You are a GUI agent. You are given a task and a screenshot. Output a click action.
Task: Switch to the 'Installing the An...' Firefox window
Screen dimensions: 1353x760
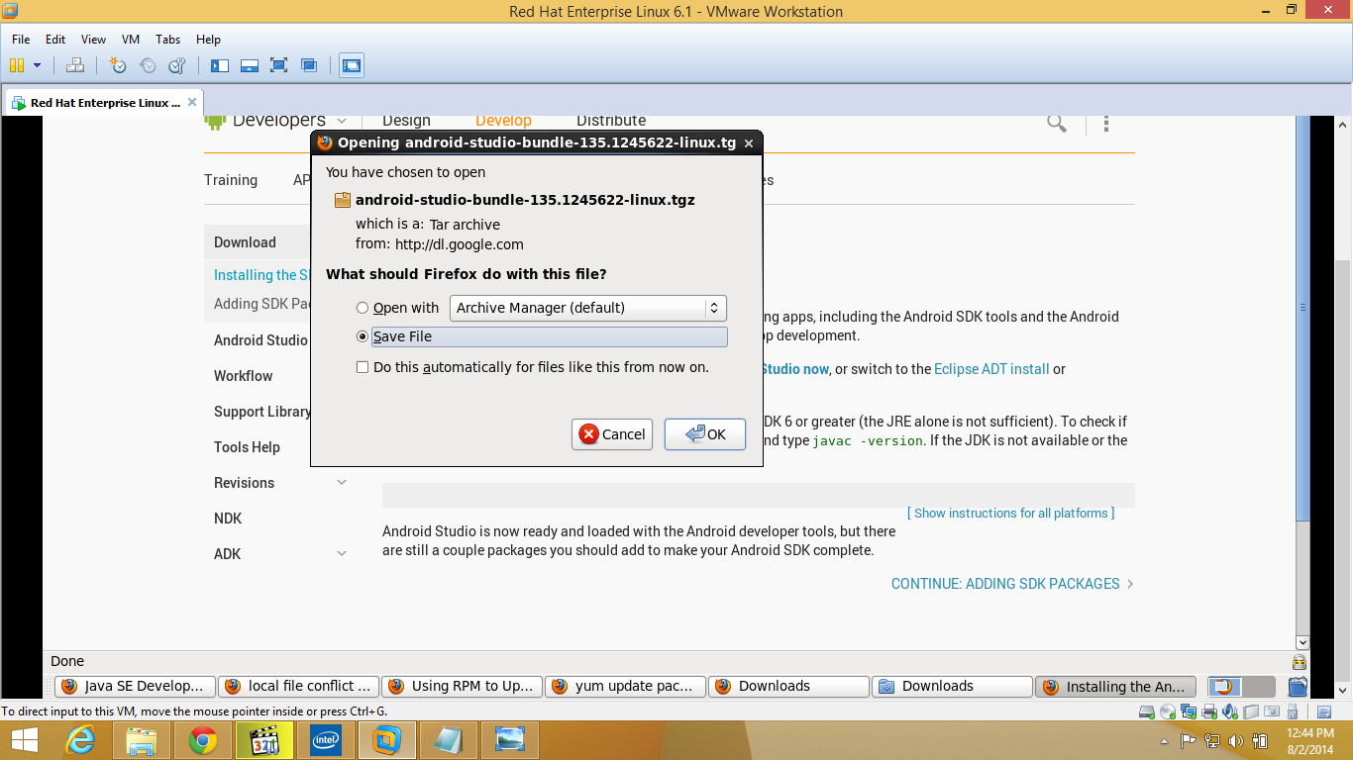[x=1115, y=686]
